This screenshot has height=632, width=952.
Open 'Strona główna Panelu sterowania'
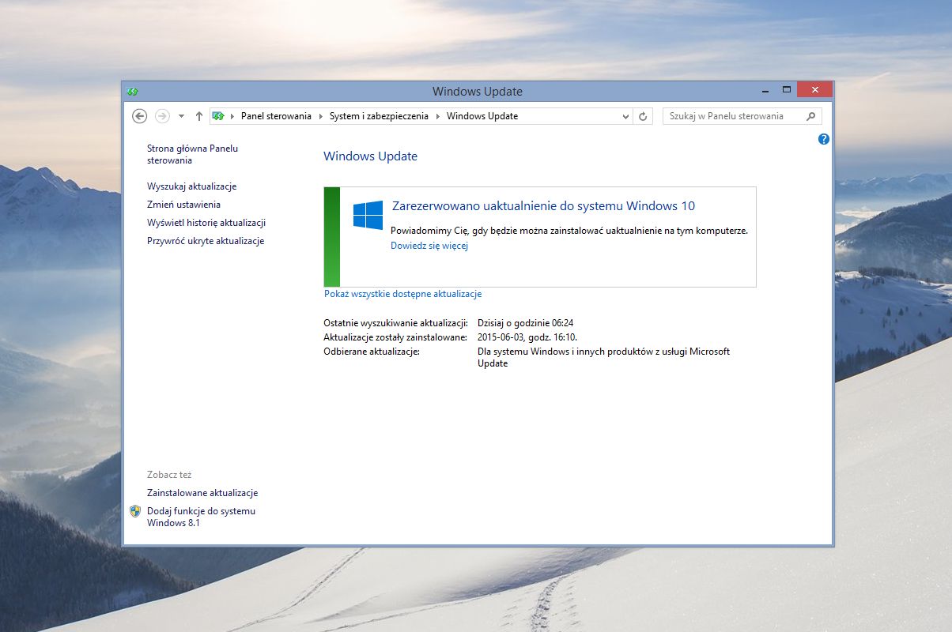coord(192,154)
